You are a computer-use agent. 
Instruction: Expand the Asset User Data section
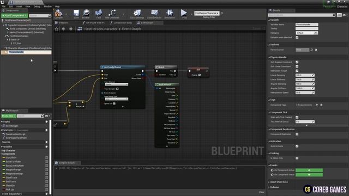[269, 182]
